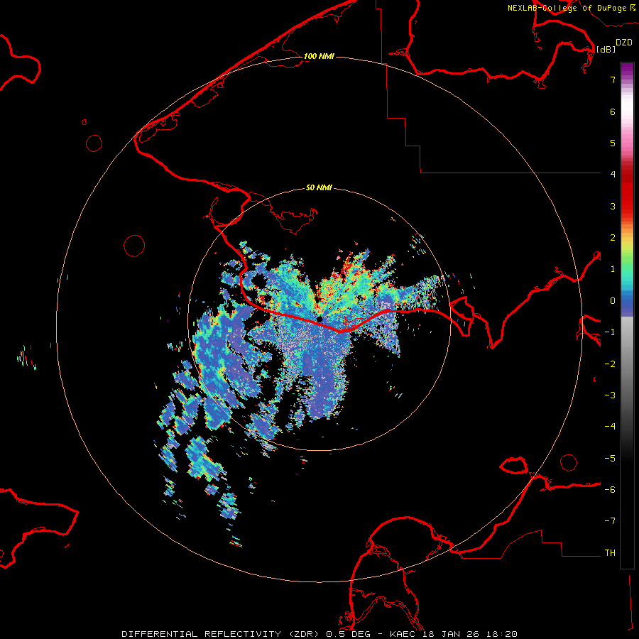Click the -5 value on the dB scale
This screenshot has height=639, width=639.
(x=610, y=459)
